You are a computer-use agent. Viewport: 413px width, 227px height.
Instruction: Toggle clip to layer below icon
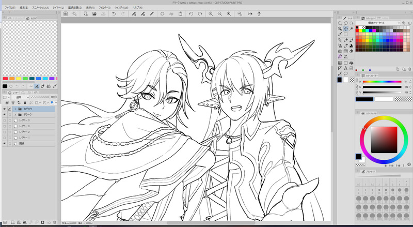coord(7,103)
